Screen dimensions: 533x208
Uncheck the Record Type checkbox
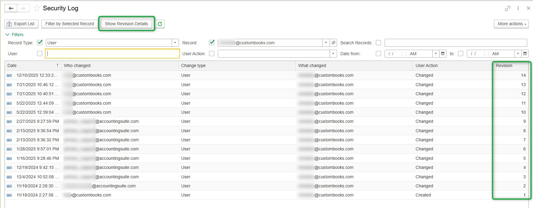[x=40, y=42]
